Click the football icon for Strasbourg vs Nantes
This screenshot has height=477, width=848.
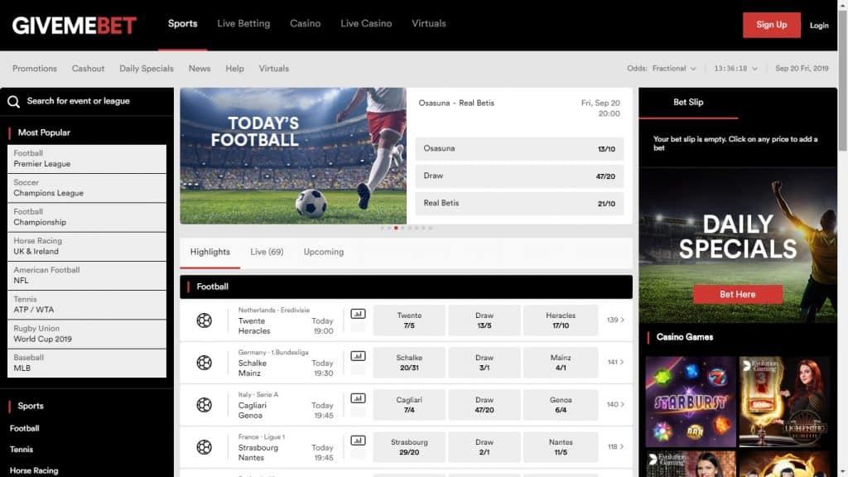(204, 447)
